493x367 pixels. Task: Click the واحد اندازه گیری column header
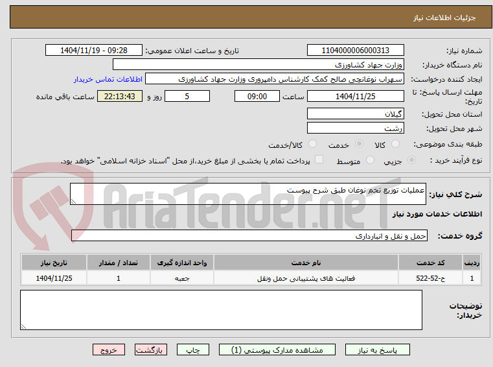point(182,263)
